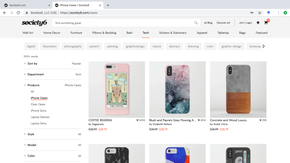Open the Tabletop menu
This screenshot has height=163, width=290.
(223, 33)
